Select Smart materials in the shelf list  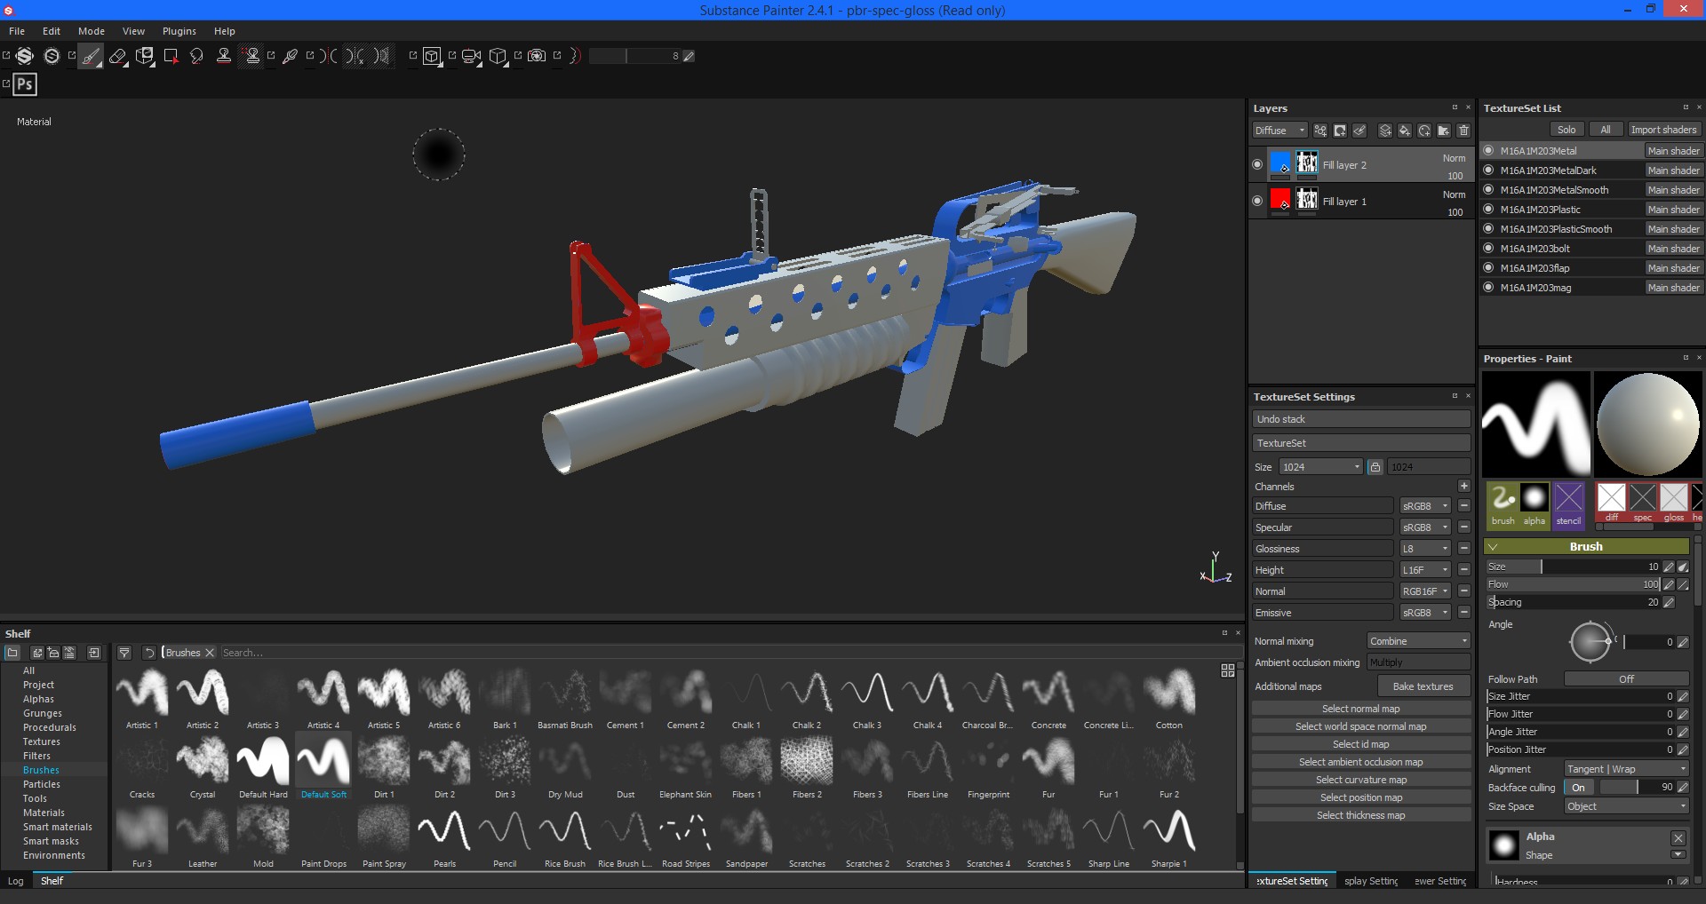click(x=58, y=827)
